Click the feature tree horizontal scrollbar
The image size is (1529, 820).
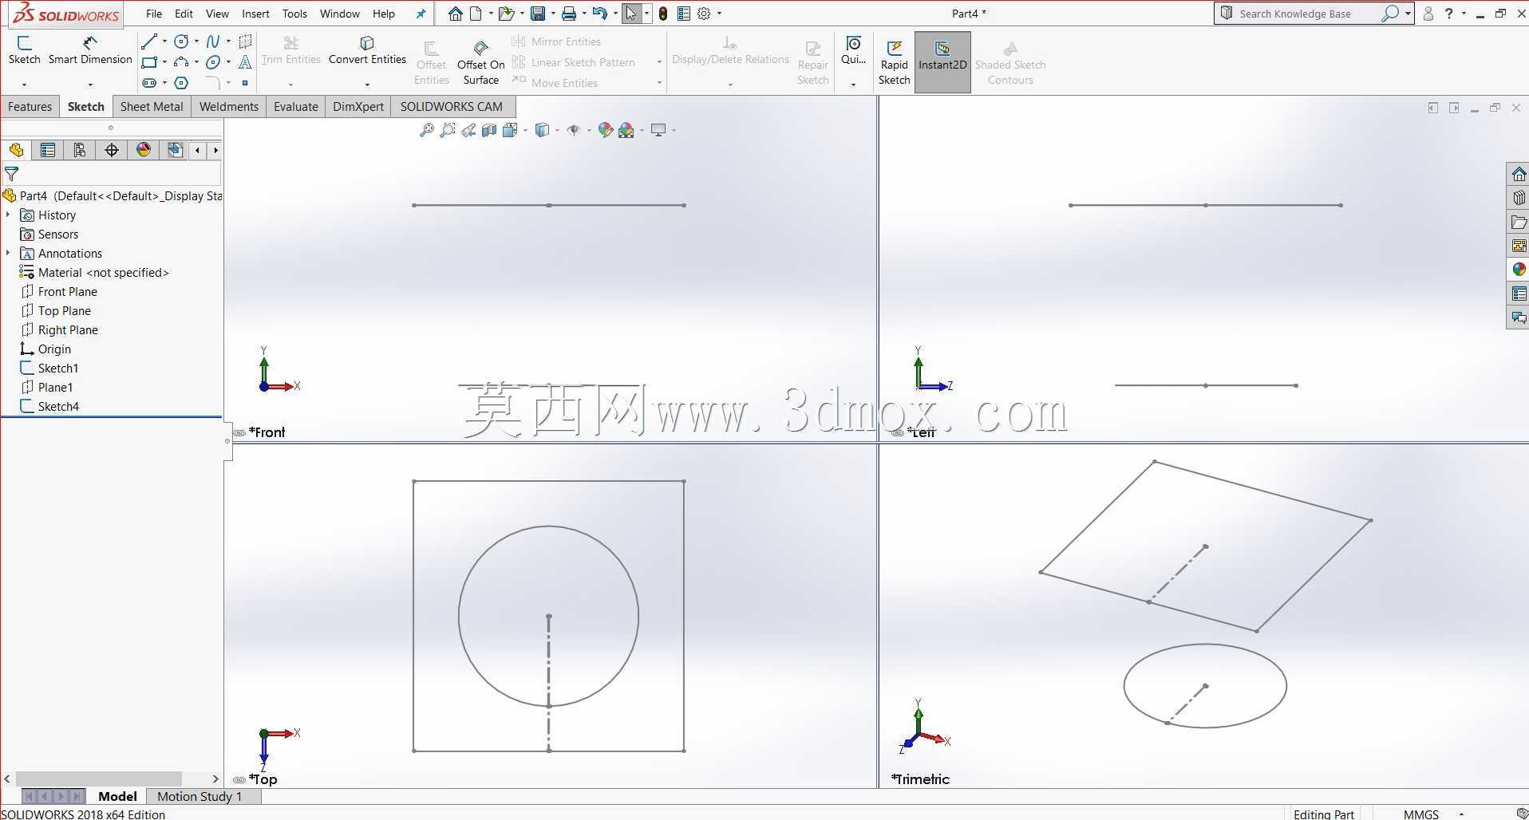point(99,779)
